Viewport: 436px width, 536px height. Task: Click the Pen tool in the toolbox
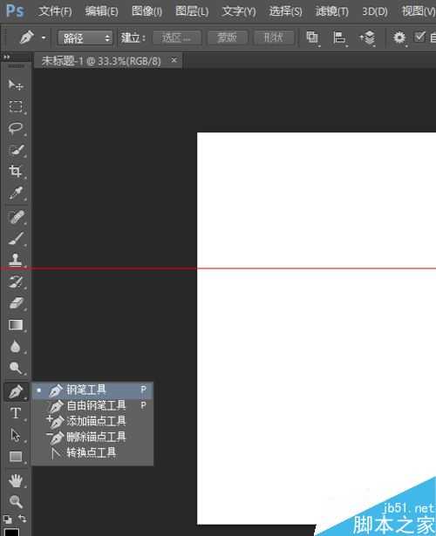point(16,391)
